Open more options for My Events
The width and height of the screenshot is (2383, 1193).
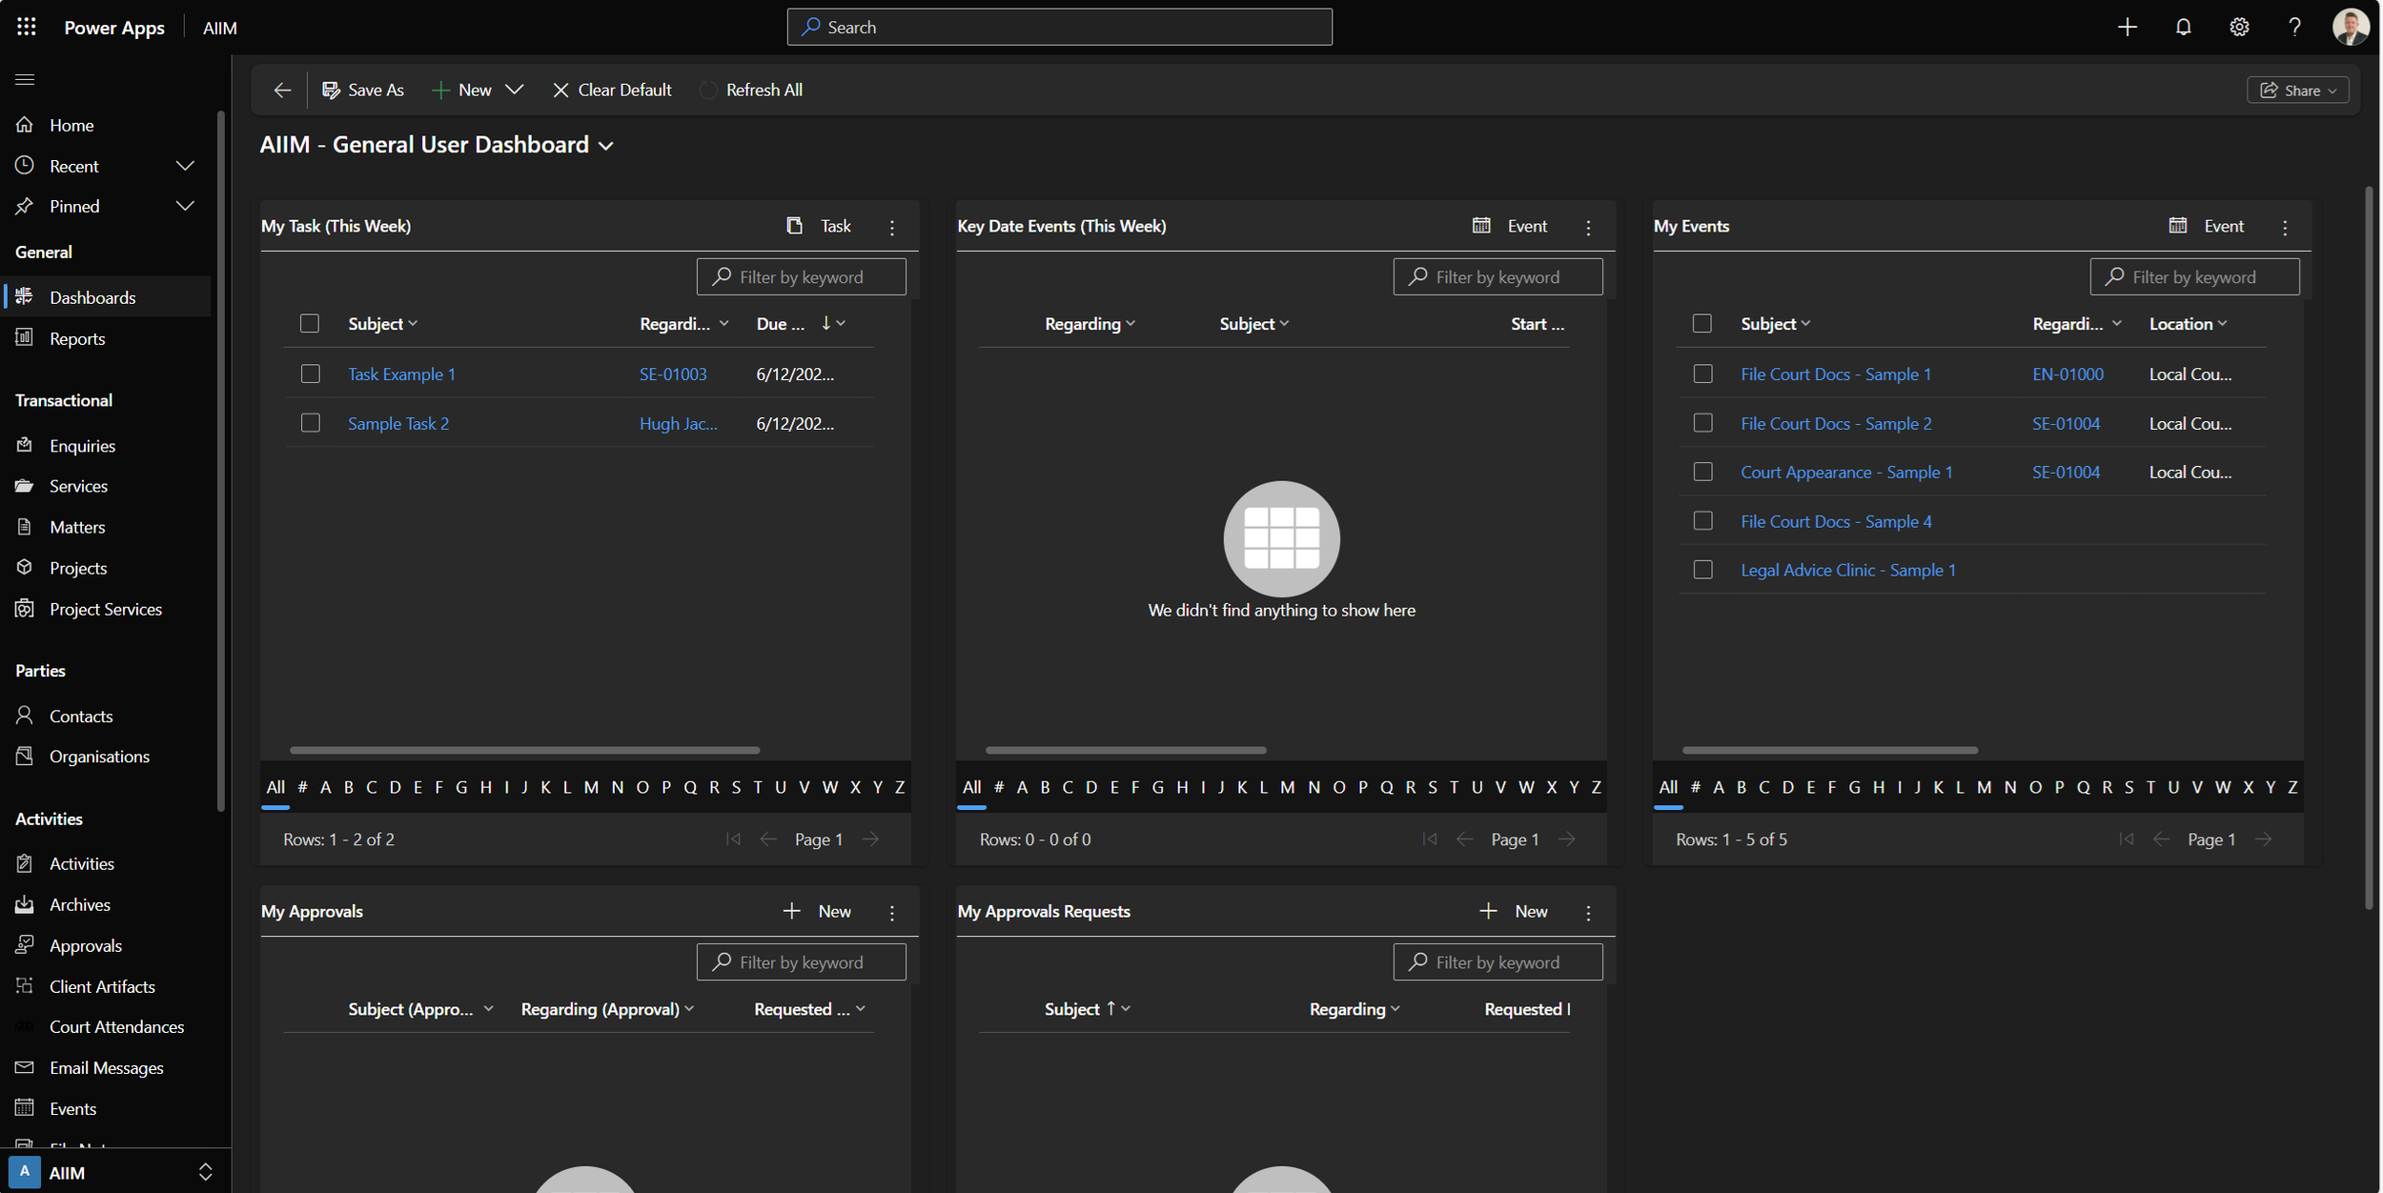coord(2285,227)
